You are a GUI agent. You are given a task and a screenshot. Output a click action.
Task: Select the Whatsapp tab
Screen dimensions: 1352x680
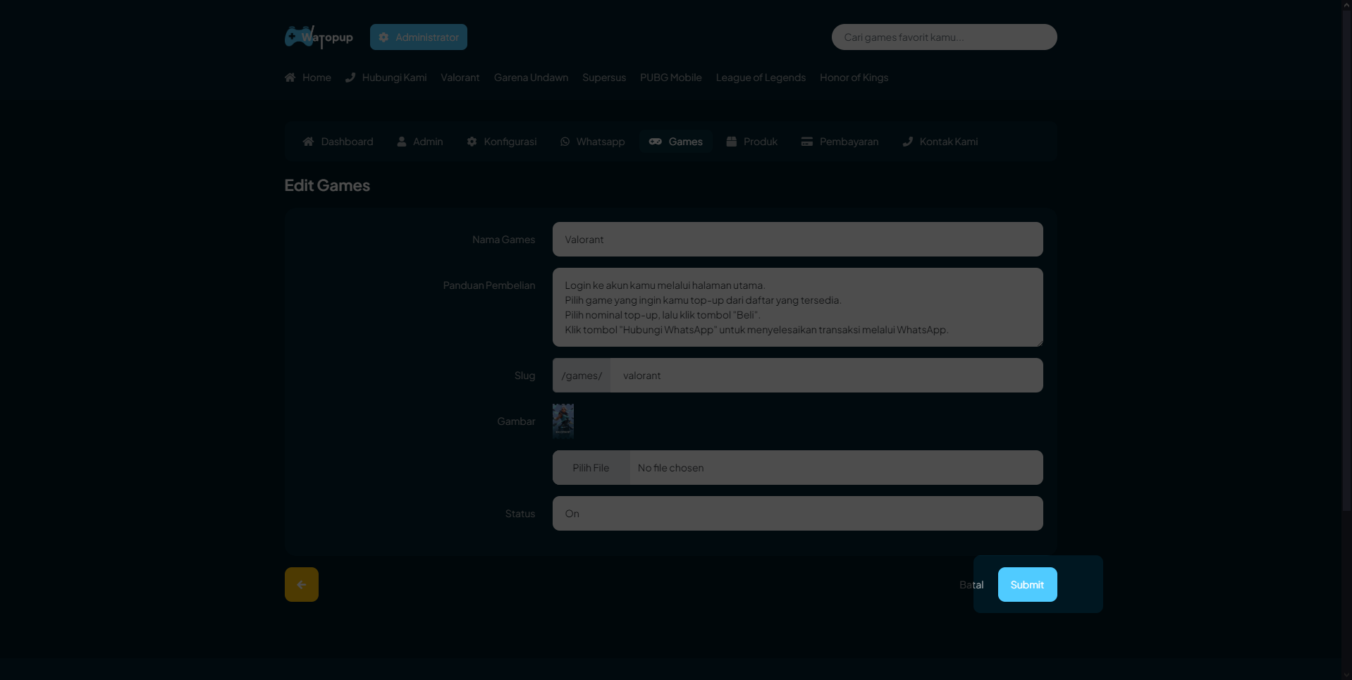[x=593, y=142]
